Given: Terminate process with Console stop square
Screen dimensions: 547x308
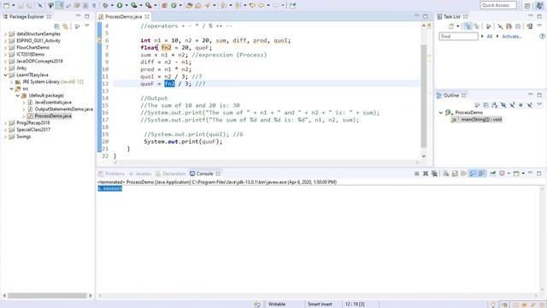Looking at the screenshot, I should click(x=417, y=174).
